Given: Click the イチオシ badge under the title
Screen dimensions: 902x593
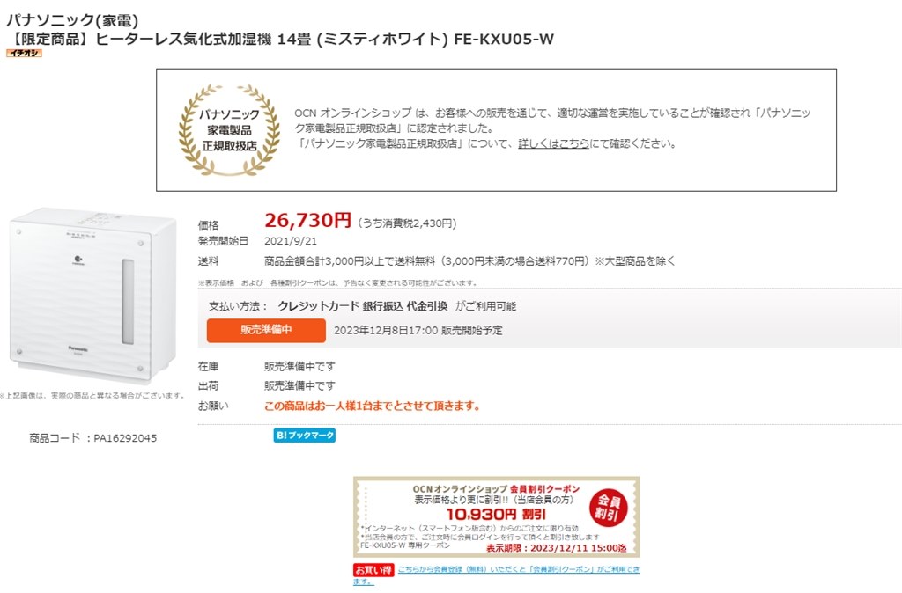Looking at the screenshot, I should click(24, 53).
